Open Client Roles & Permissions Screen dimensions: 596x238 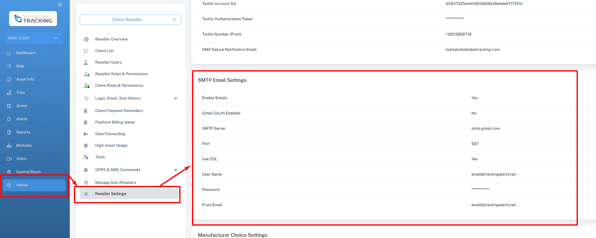(119, 86)
